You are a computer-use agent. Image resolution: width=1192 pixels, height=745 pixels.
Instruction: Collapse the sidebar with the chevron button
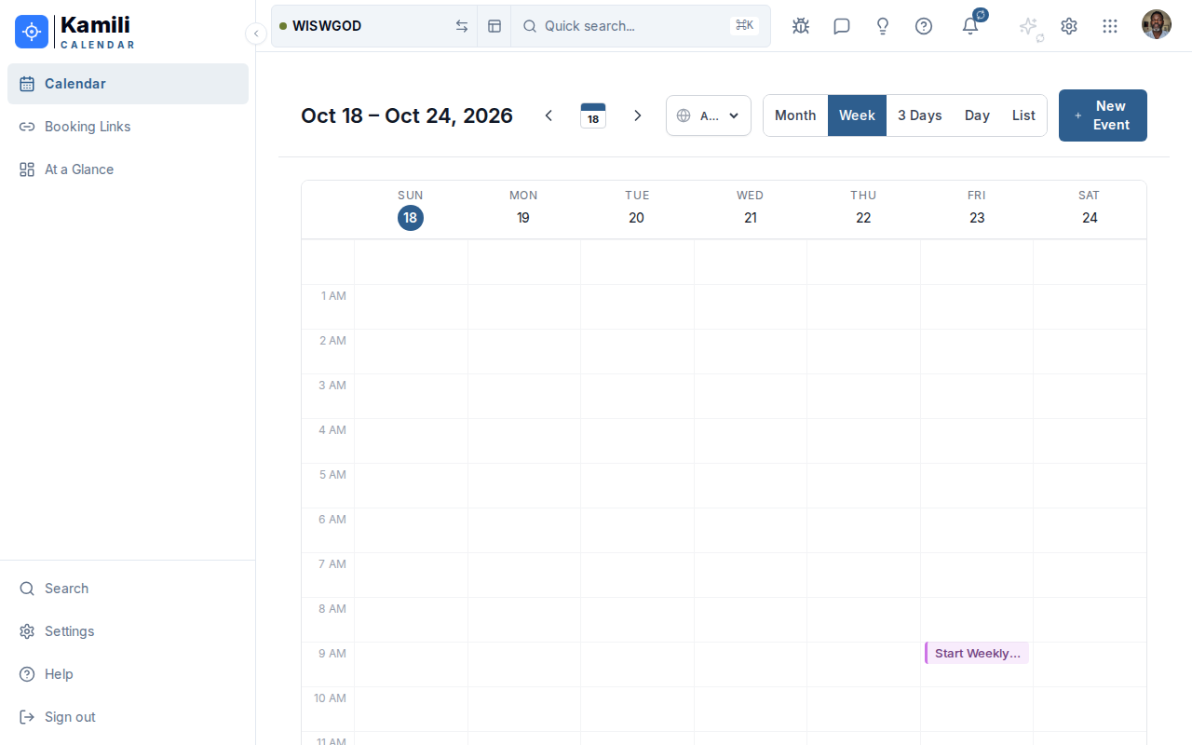point(256,34)
